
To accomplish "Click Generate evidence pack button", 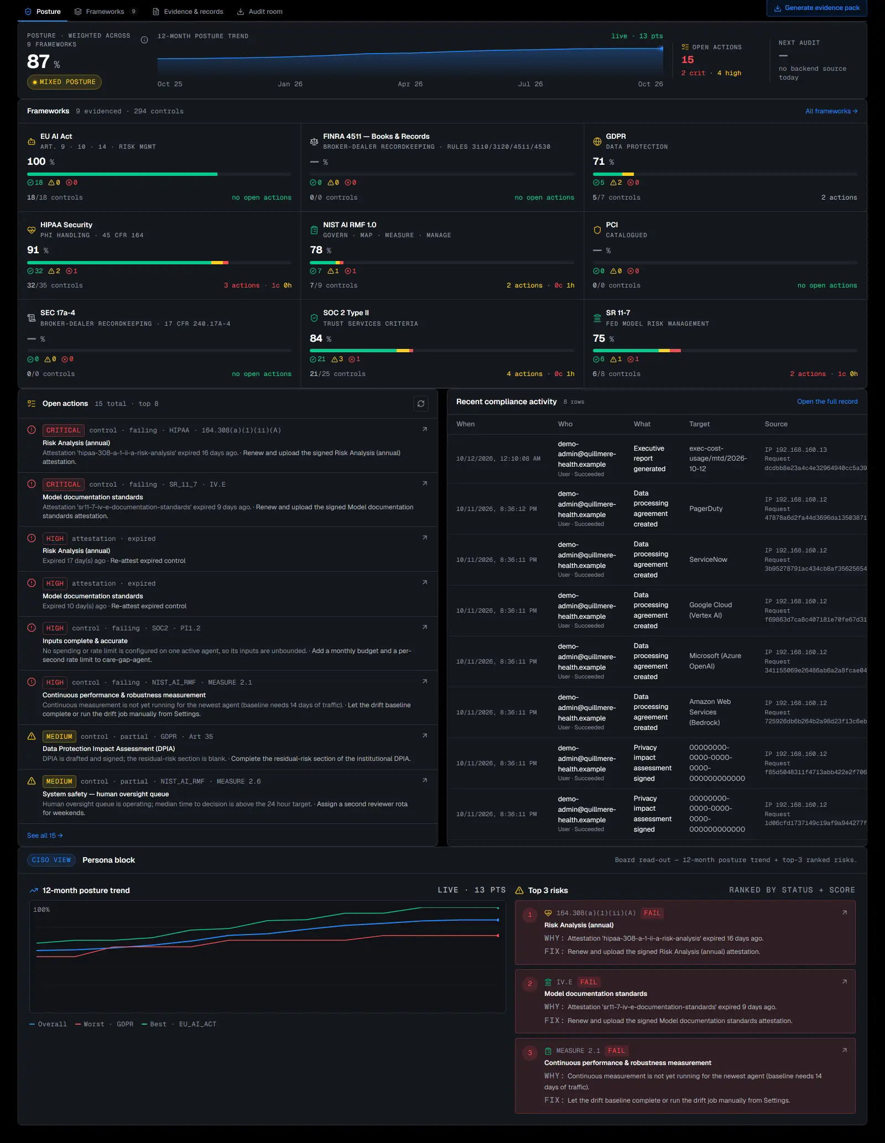I will [817, 8].
